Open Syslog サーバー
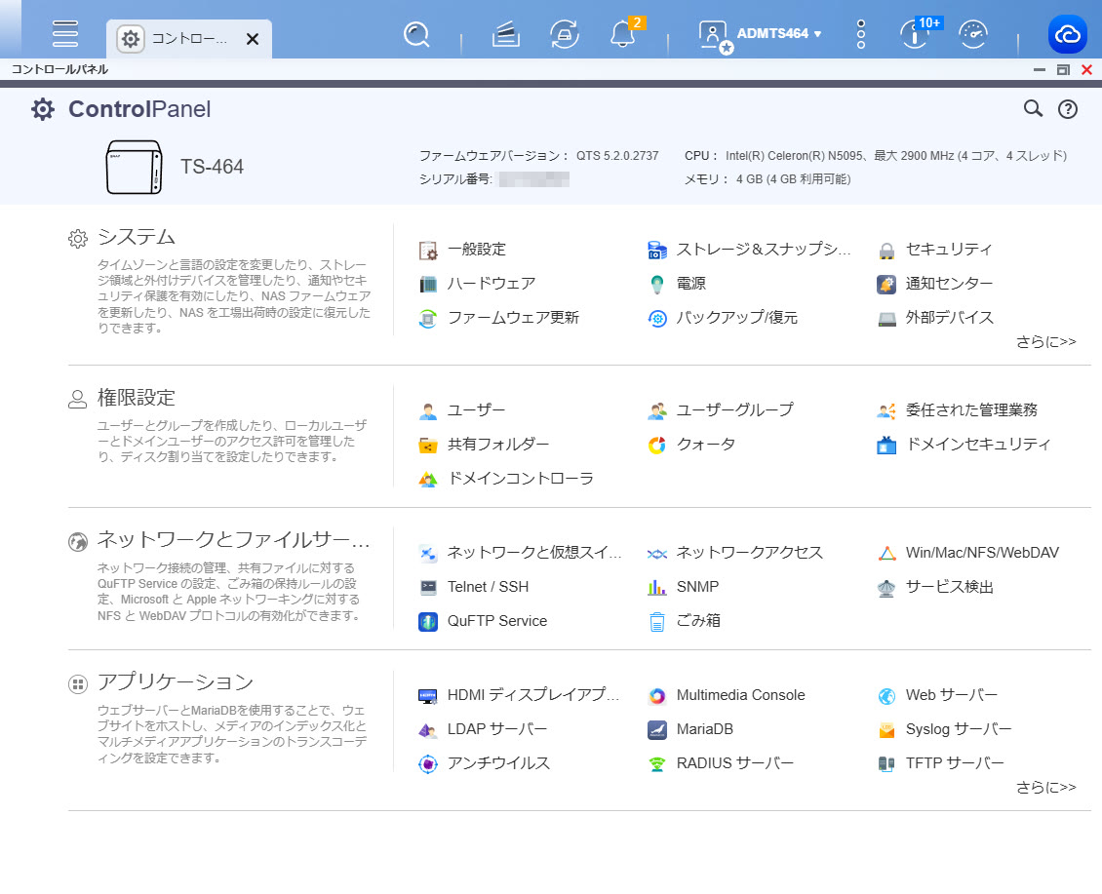The image size is (1102, 894). coord(945,730)
